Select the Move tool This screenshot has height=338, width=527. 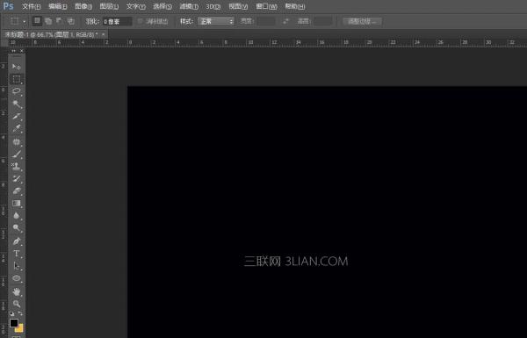[x=16, y=67]
